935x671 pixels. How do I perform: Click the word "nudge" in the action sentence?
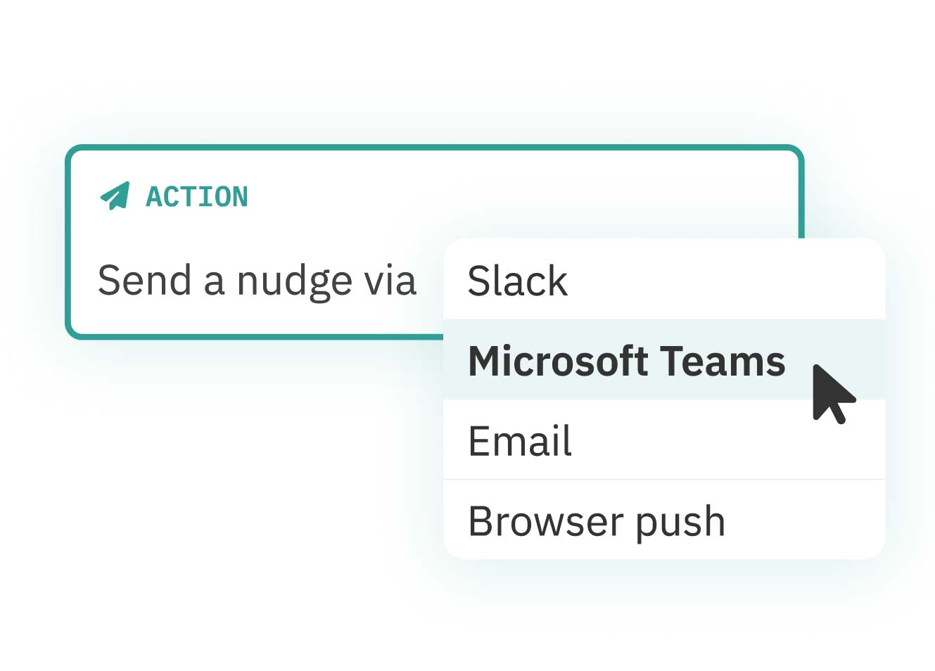(294, 282)
